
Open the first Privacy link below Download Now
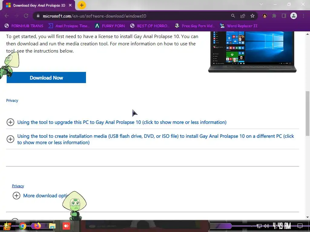coord(12,100)
